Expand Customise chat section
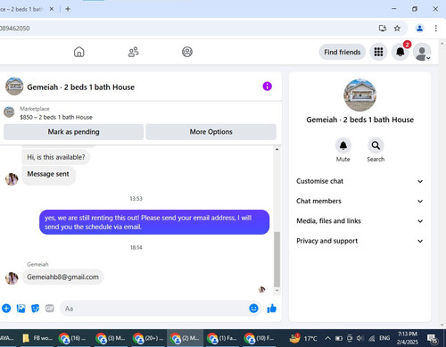Screen dimensions: 446x347 pos(359,181)
